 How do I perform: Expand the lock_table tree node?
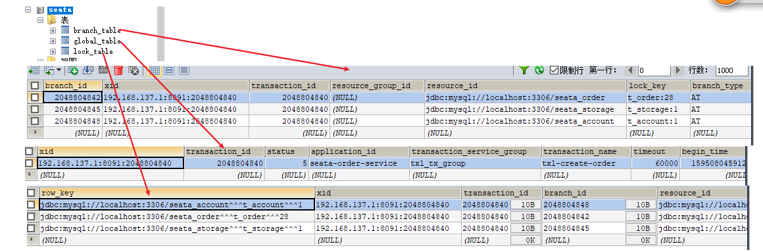[x=53, y=51]
